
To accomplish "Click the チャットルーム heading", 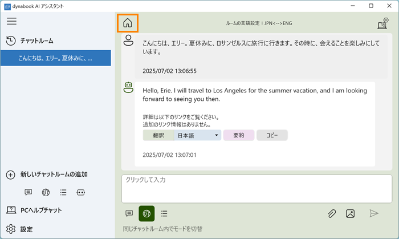I will pos(37,40).
